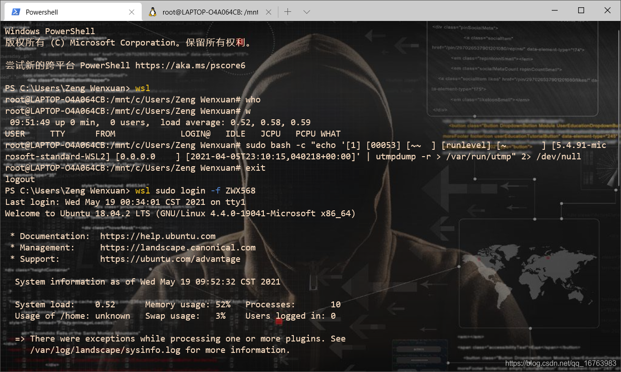Open the https://aka.ms/pscore6 link

click(190, 66)
